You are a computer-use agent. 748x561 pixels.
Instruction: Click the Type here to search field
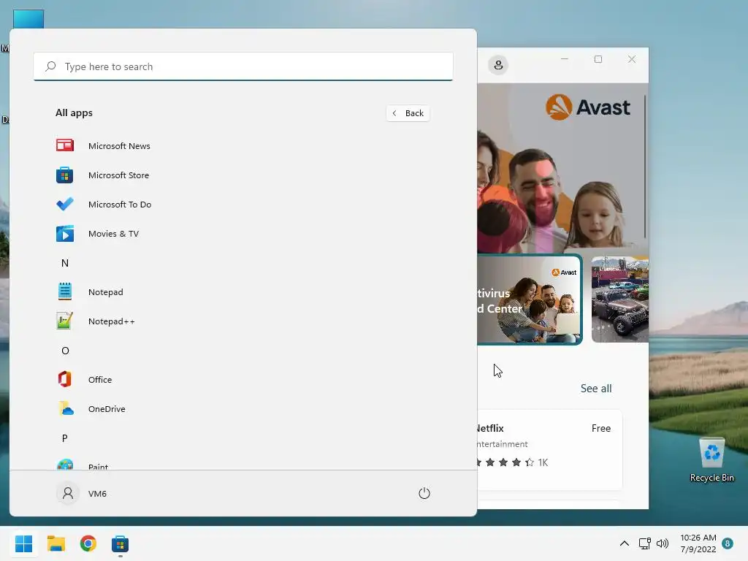coord(243,66)
